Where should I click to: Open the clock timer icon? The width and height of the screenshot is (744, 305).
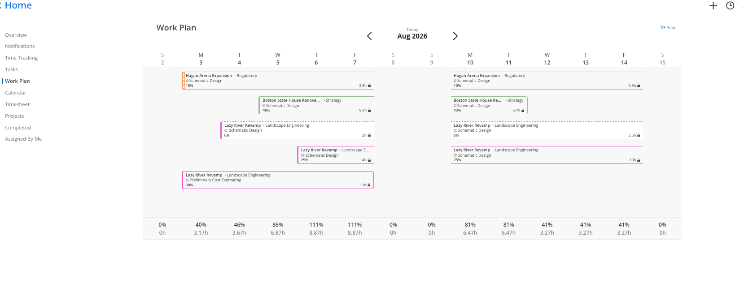tap(730, 6)
